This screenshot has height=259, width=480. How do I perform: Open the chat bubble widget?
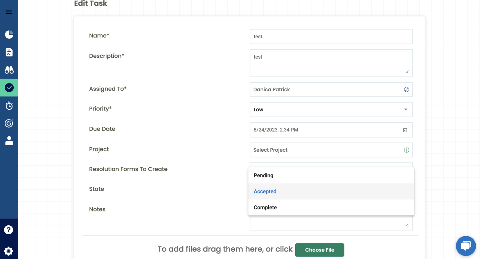[466, 246]
